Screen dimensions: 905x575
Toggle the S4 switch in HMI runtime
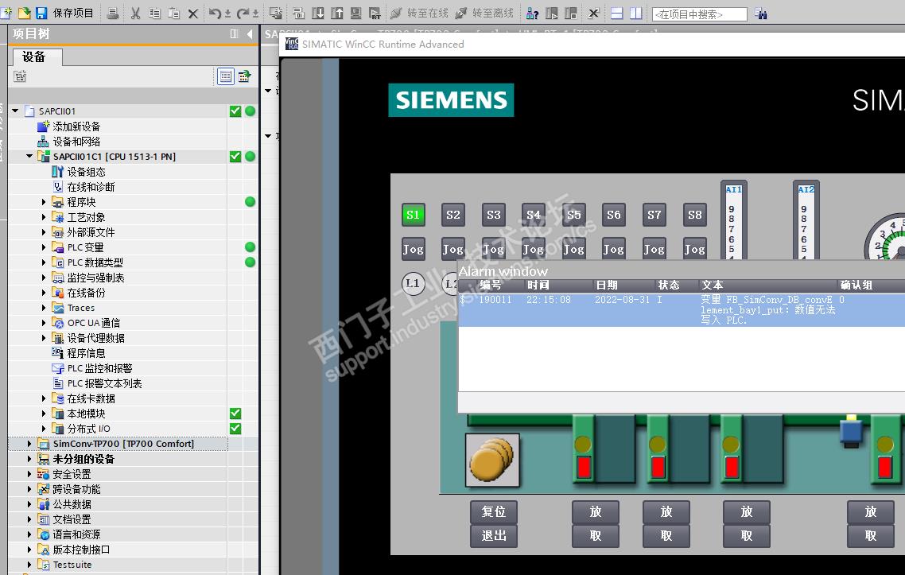tap(534, 215)
